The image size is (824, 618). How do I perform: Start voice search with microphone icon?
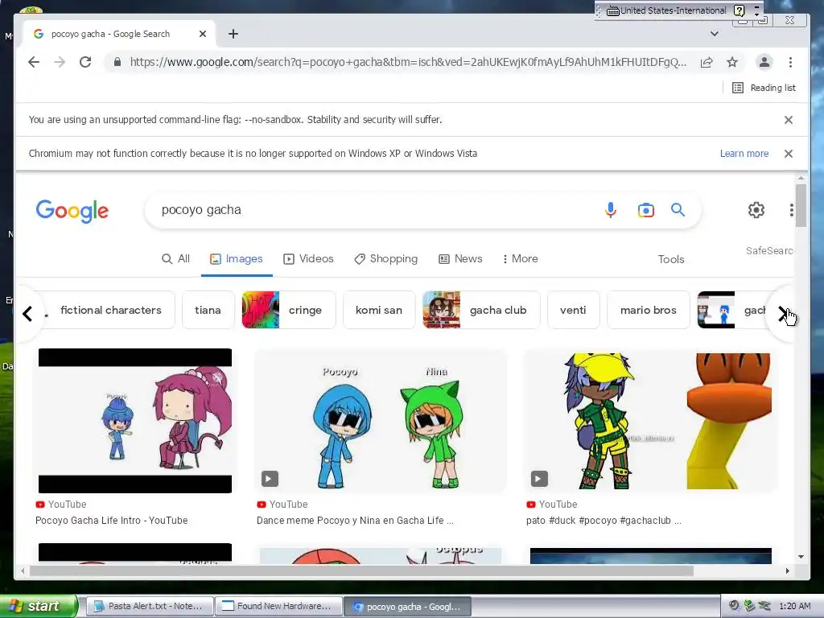(610, 210)
